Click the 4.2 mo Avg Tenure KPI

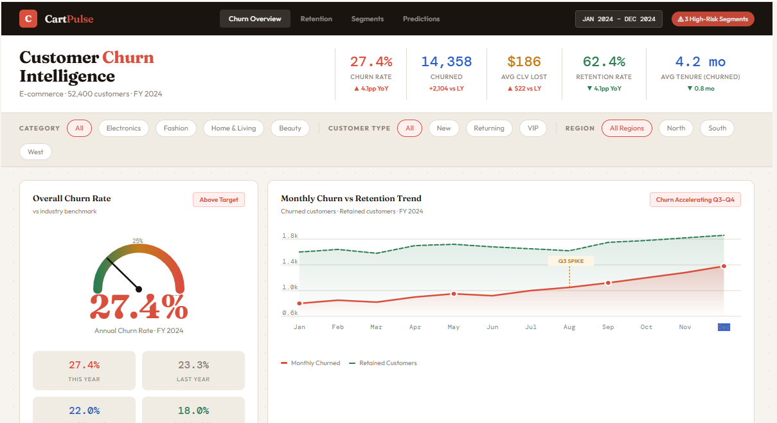pyautogui.click(x=701, y=73)
